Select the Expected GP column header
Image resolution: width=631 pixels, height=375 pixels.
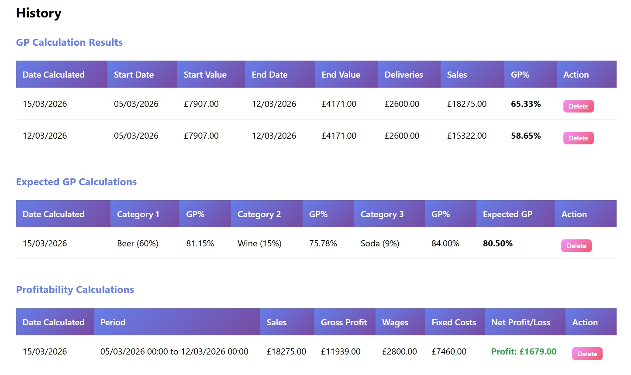click(x=507, y=214)
